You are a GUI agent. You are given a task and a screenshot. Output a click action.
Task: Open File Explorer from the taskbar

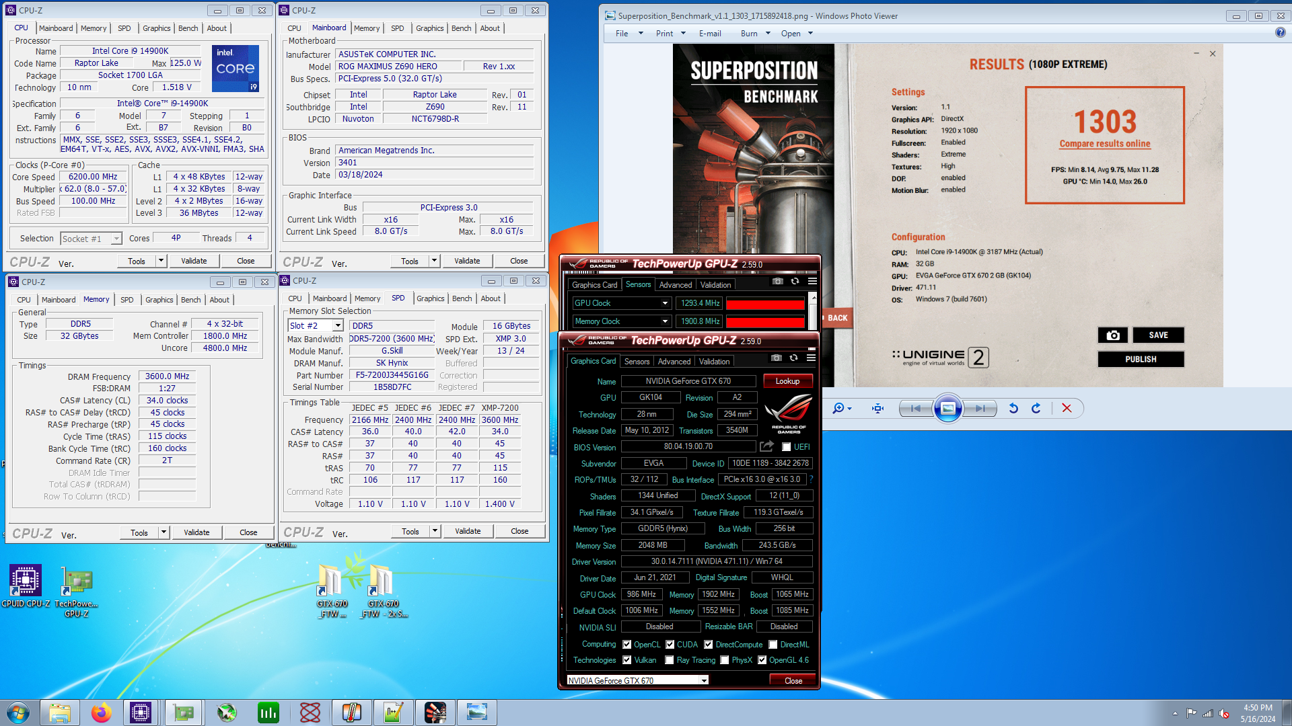(60, 713)
